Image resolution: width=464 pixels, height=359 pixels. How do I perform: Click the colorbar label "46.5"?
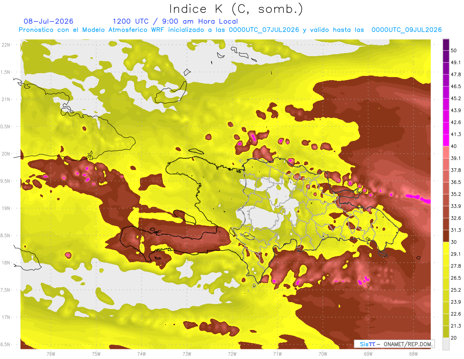pyautogui.click(x=456, y=86)
